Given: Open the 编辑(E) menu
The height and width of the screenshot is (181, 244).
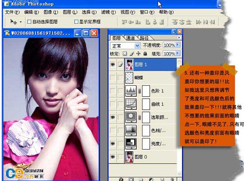Looking at the screenshot, I should pyautogui.click(x=32, y=12).
